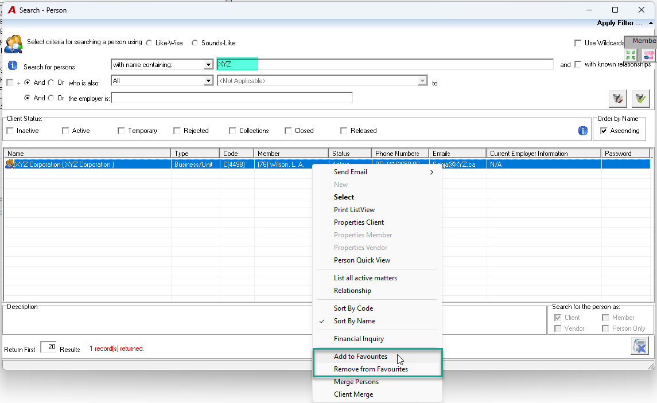This screenshot has height=403, width=657.
Task: Click the pink icon with blue arrow
Action: pyautogui.click(x=648, y=55)
